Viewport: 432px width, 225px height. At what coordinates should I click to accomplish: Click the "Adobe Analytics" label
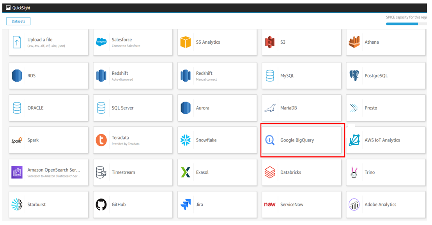pos(380,205)
